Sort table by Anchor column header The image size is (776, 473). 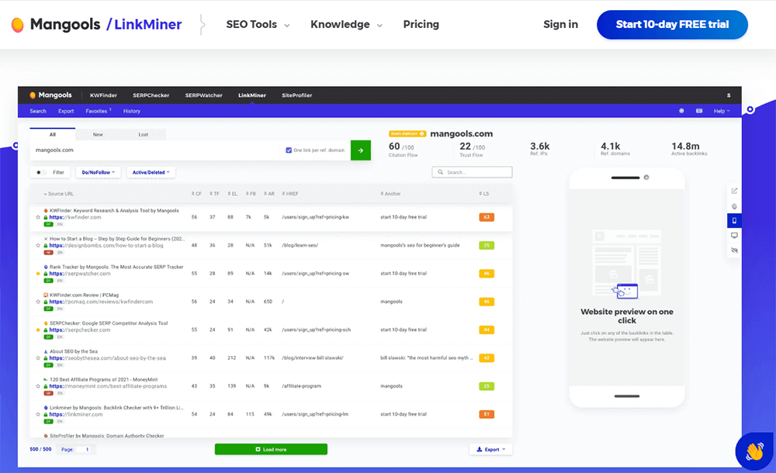390,194
